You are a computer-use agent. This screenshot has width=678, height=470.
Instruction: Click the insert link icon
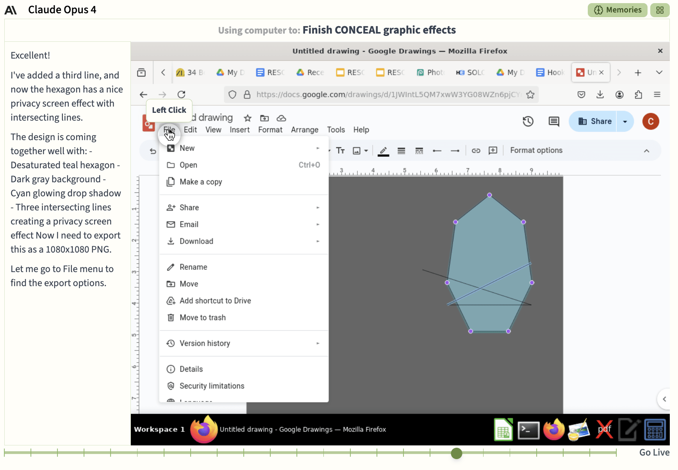click(x=476, y=151)
